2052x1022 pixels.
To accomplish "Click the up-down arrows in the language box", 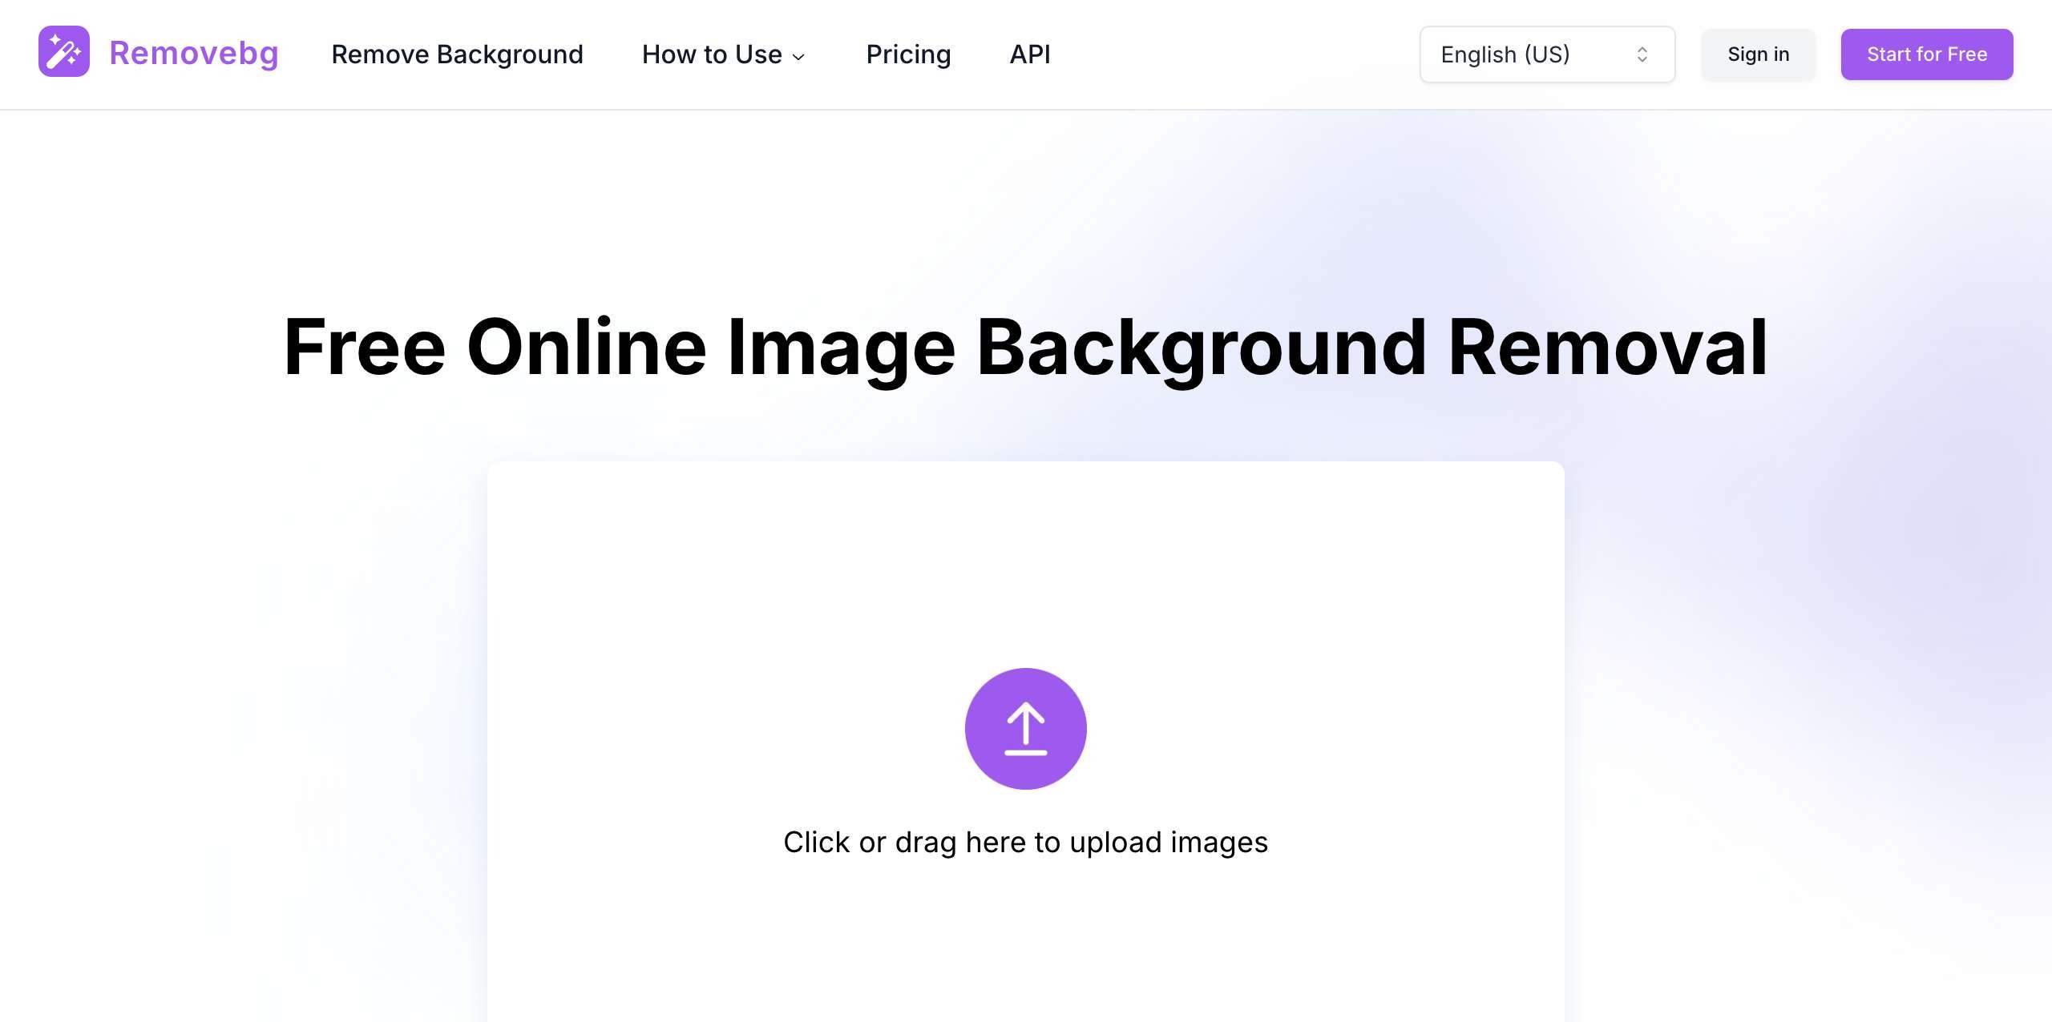I will [x=1642, y=54].
